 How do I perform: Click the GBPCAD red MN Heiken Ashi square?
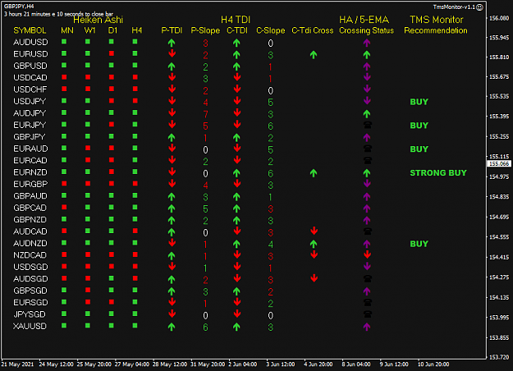(64, 207)
